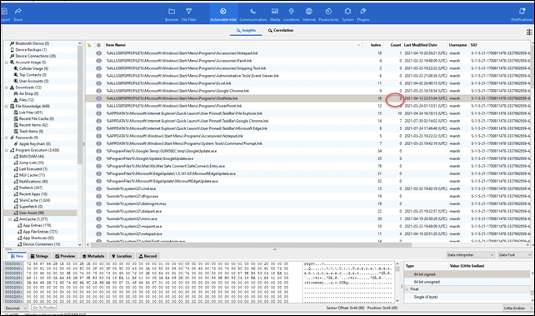
Task: Open column settings icon beside Correlation tab
Action: tap(529, 32)
